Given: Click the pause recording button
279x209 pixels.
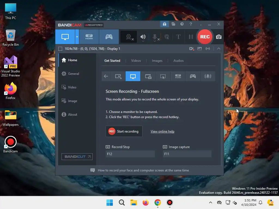Looking at the screenshot, I should point(191,37).
